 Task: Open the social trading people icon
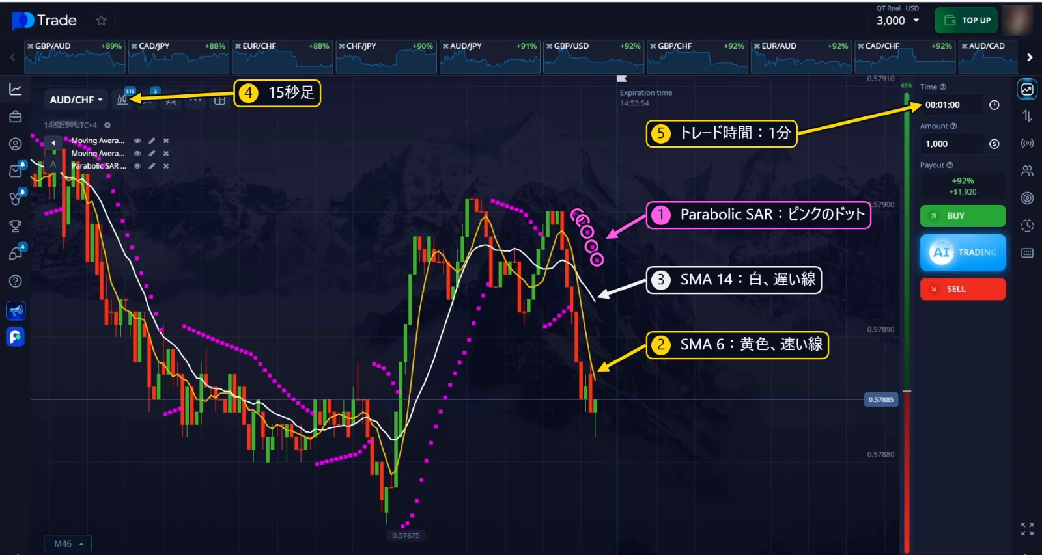(x=1027, y=171)
